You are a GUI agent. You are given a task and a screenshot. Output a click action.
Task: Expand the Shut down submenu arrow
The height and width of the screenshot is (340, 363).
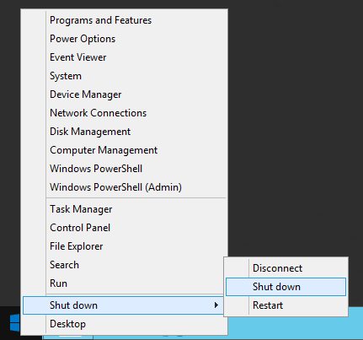point(216,305)
